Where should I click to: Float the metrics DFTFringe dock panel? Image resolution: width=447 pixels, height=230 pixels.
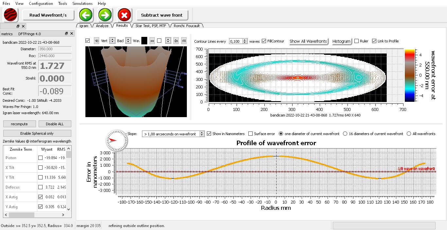tap(66, 34)
